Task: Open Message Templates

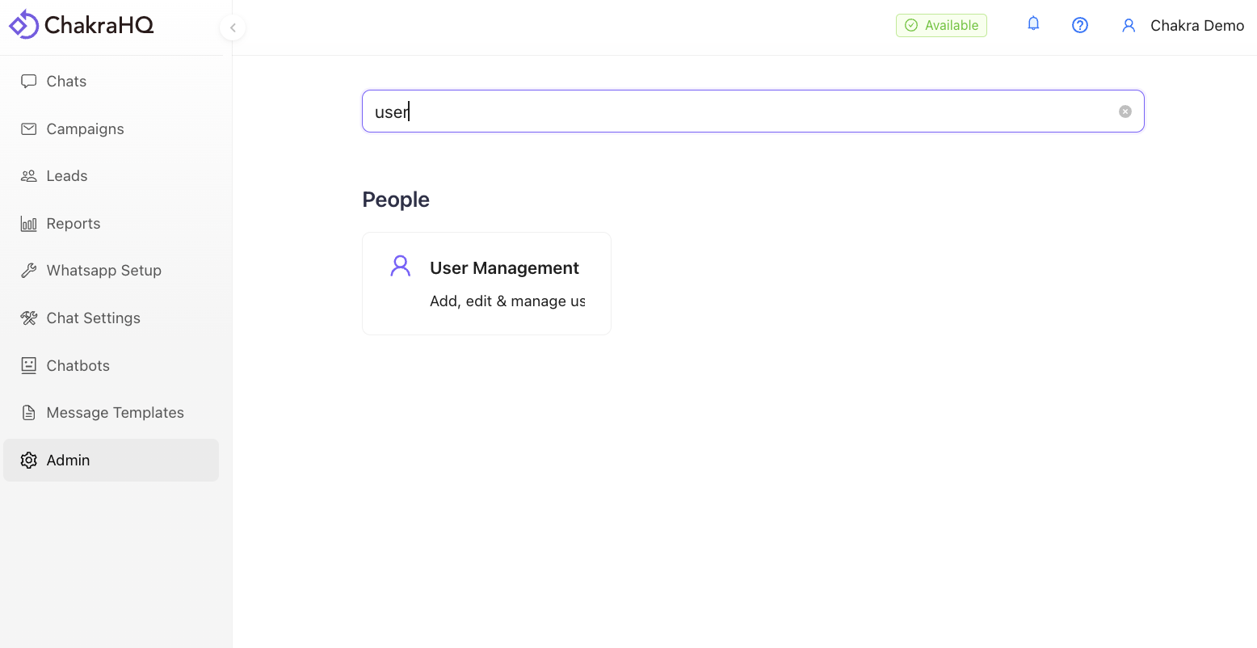Action: 111,412
